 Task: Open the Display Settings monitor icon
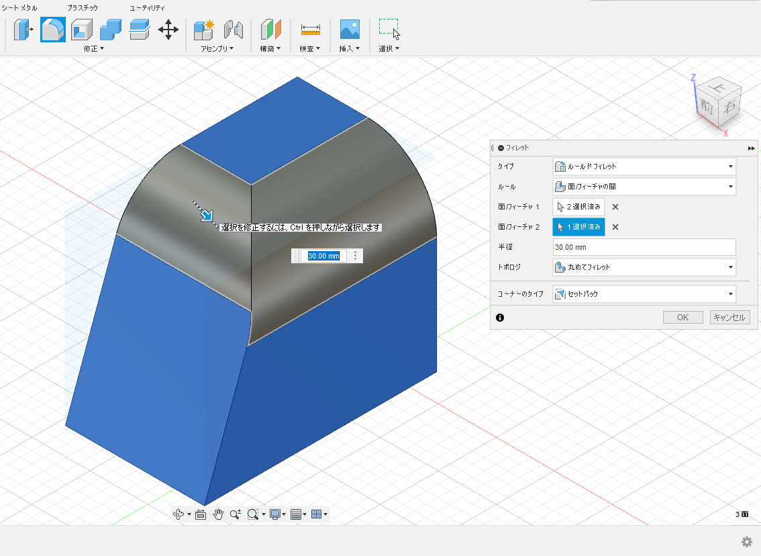point(275,514)
